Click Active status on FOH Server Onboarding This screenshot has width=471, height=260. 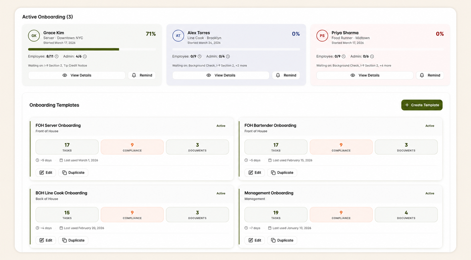tap(221, 126)
